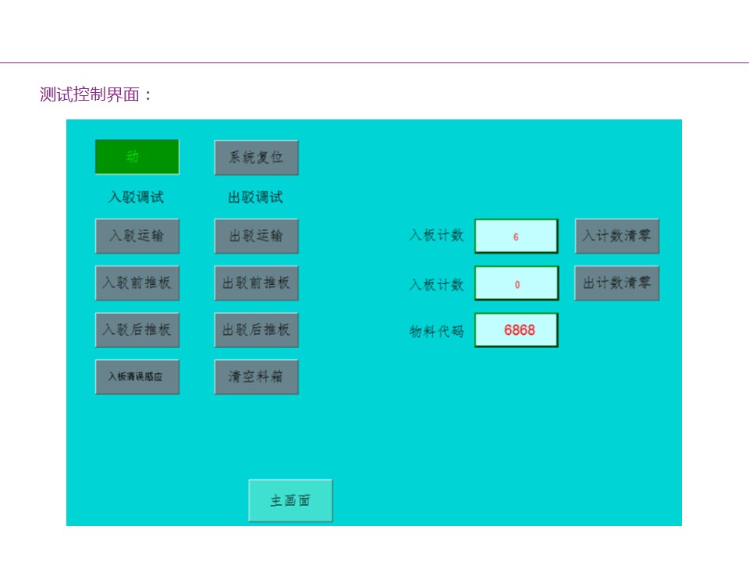Click the 物料代码 field showing 6868
The height and width of the screenshot is (562, 749).
point(516,330)
